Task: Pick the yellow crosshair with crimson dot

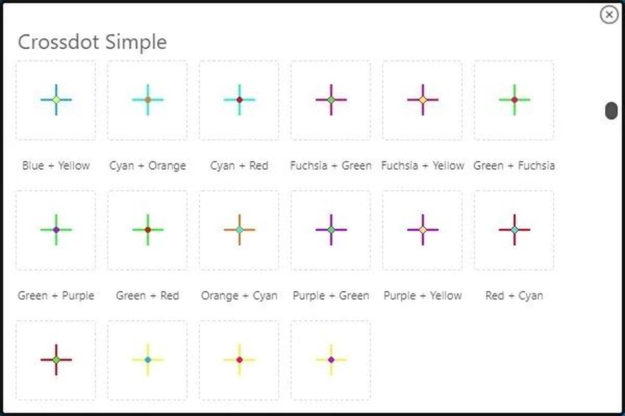Action: click(239, 360)
